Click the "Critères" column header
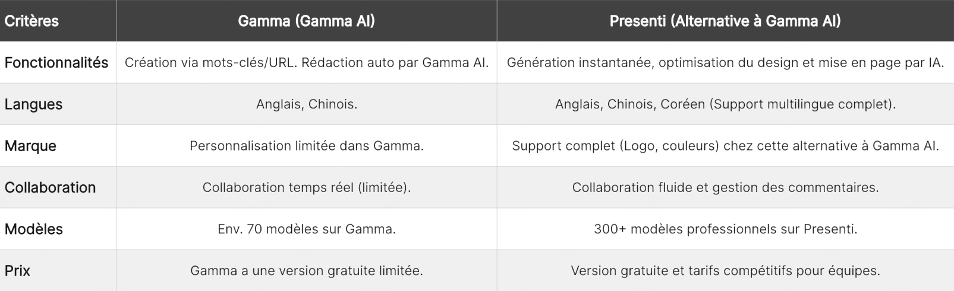 click(x=32, y=21)
